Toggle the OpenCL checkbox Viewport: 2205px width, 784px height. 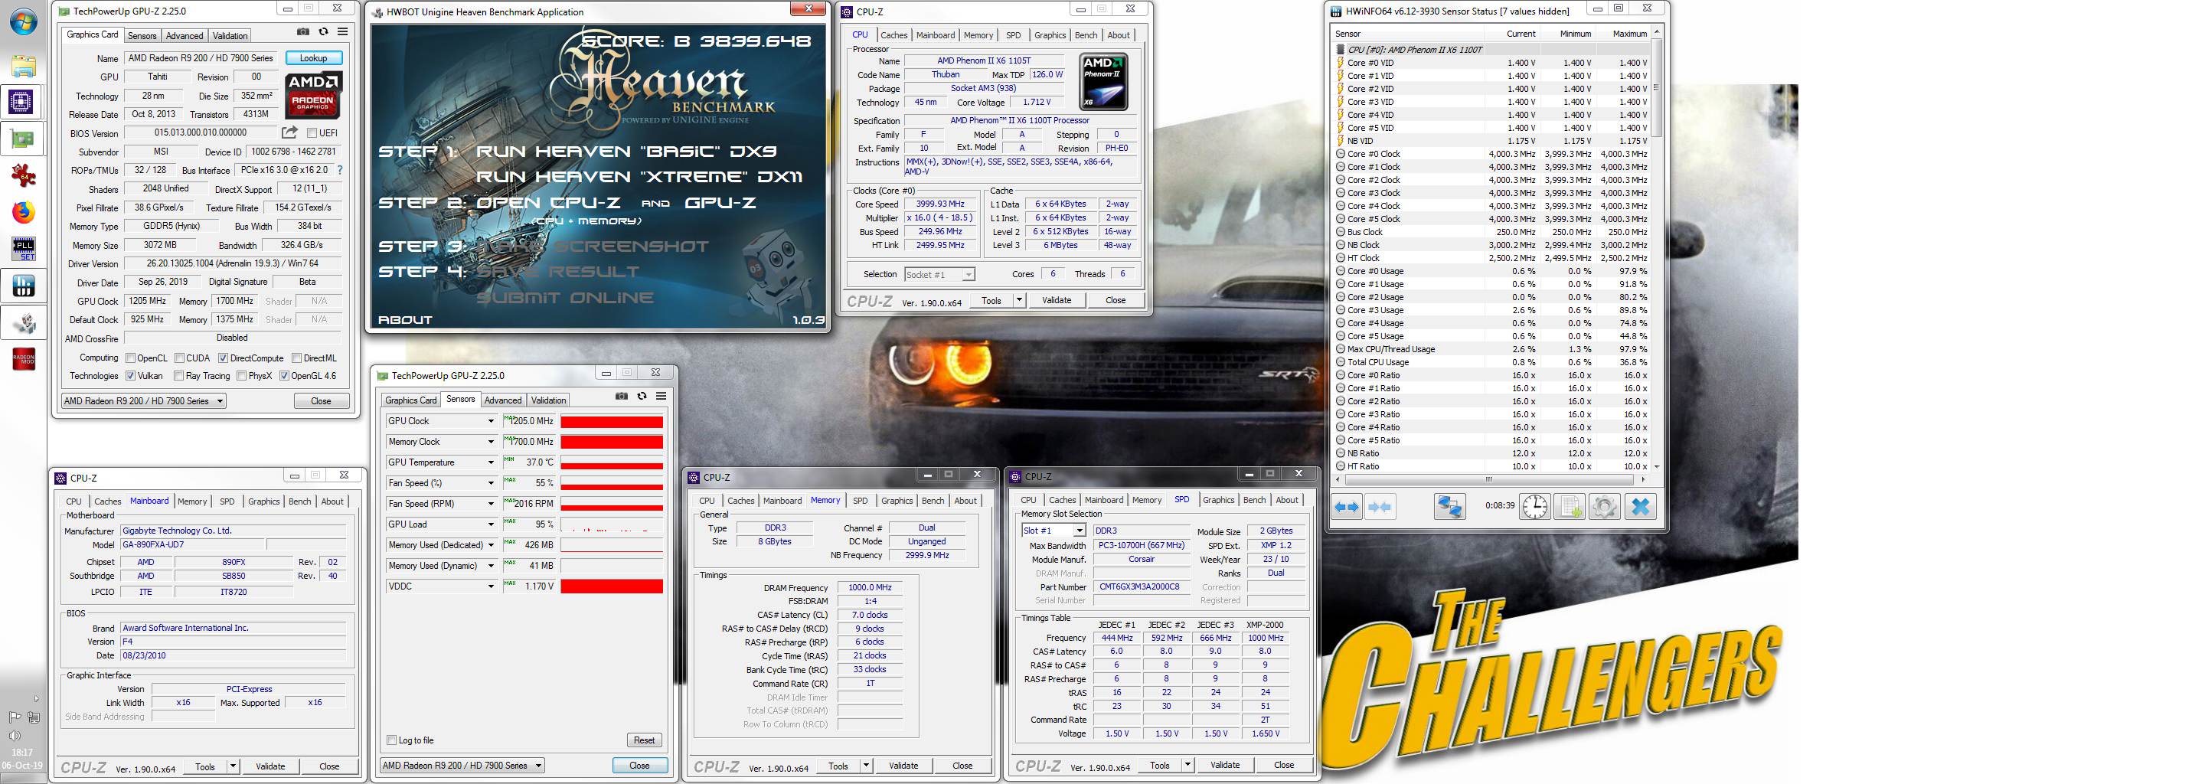click(130, 358)
